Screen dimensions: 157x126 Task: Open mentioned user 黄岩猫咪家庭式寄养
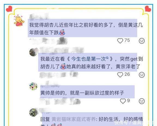(x=74, y=119)
